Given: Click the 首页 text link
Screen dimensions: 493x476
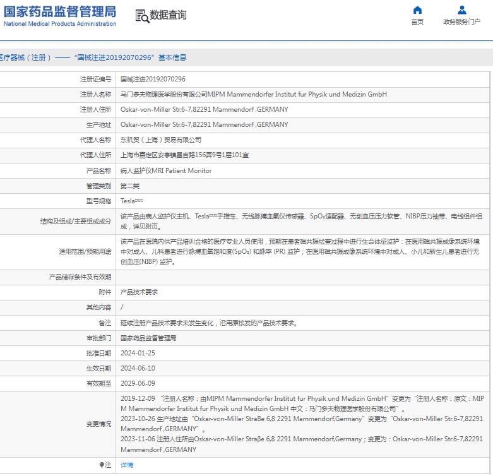Looking at the screenshot, I should click(x=417, y=21).
